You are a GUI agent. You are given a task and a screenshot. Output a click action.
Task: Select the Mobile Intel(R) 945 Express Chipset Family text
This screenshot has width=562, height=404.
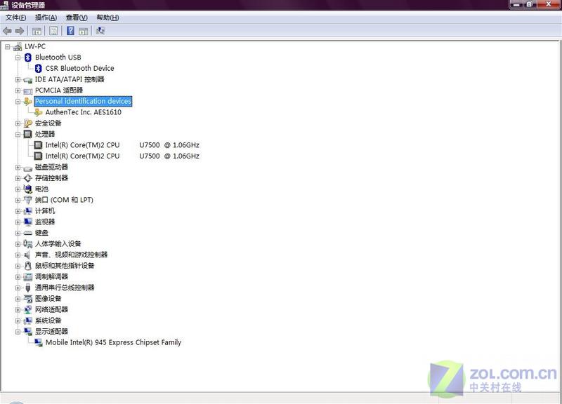(113, 342)
